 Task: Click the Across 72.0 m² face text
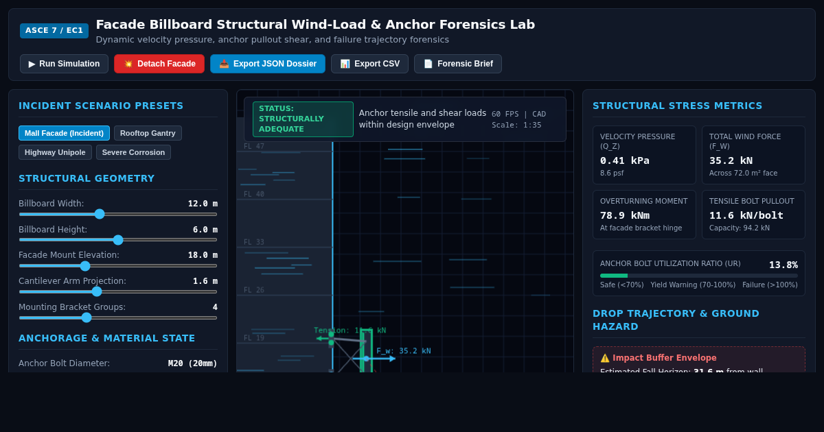744,173
